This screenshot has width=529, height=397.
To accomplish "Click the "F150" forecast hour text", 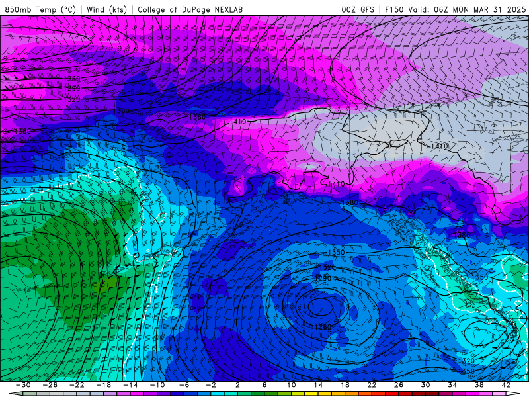I will pos(394,9).
